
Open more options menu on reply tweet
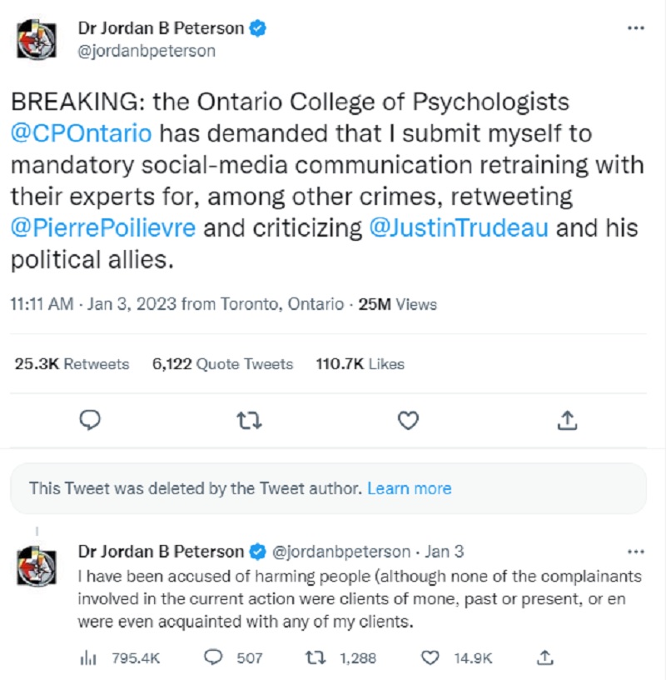(x=635, y=552)
